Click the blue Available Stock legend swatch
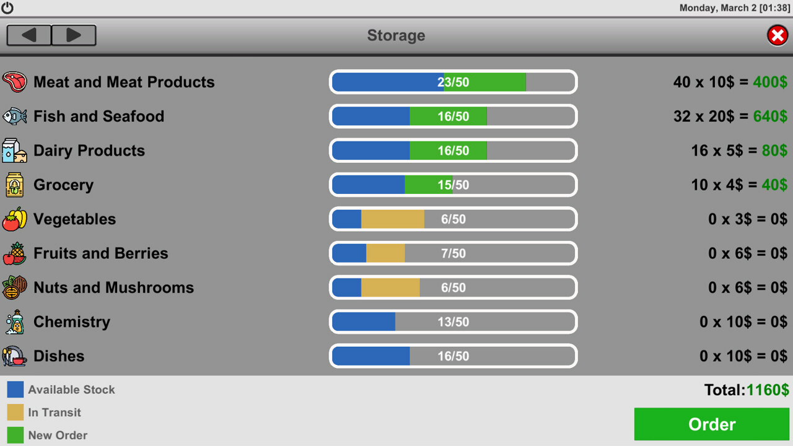This screenshot has height=446, width=793. 15,390
